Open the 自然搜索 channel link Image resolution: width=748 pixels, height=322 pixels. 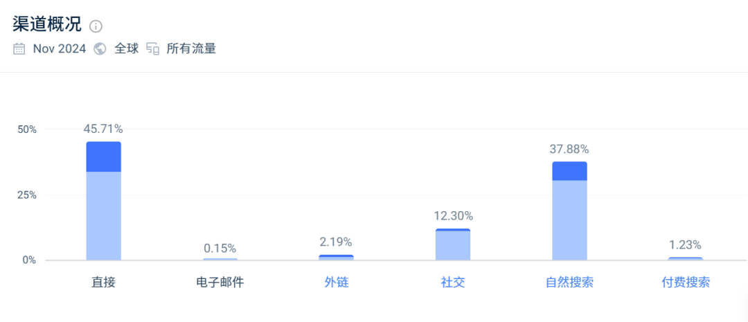click(x=569, y=283)
